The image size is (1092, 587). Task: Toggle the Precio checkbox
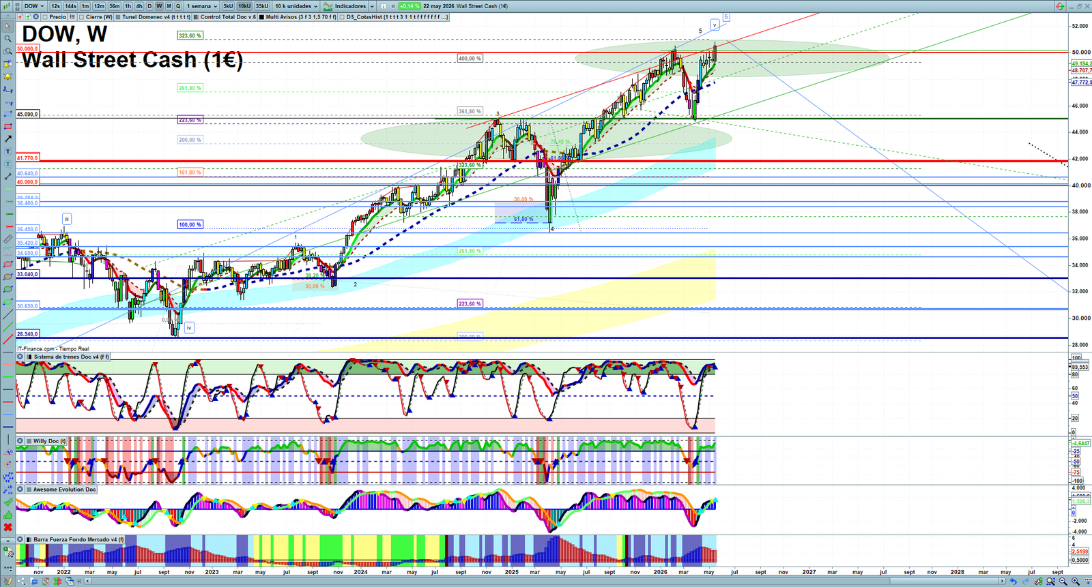point(45,17)
